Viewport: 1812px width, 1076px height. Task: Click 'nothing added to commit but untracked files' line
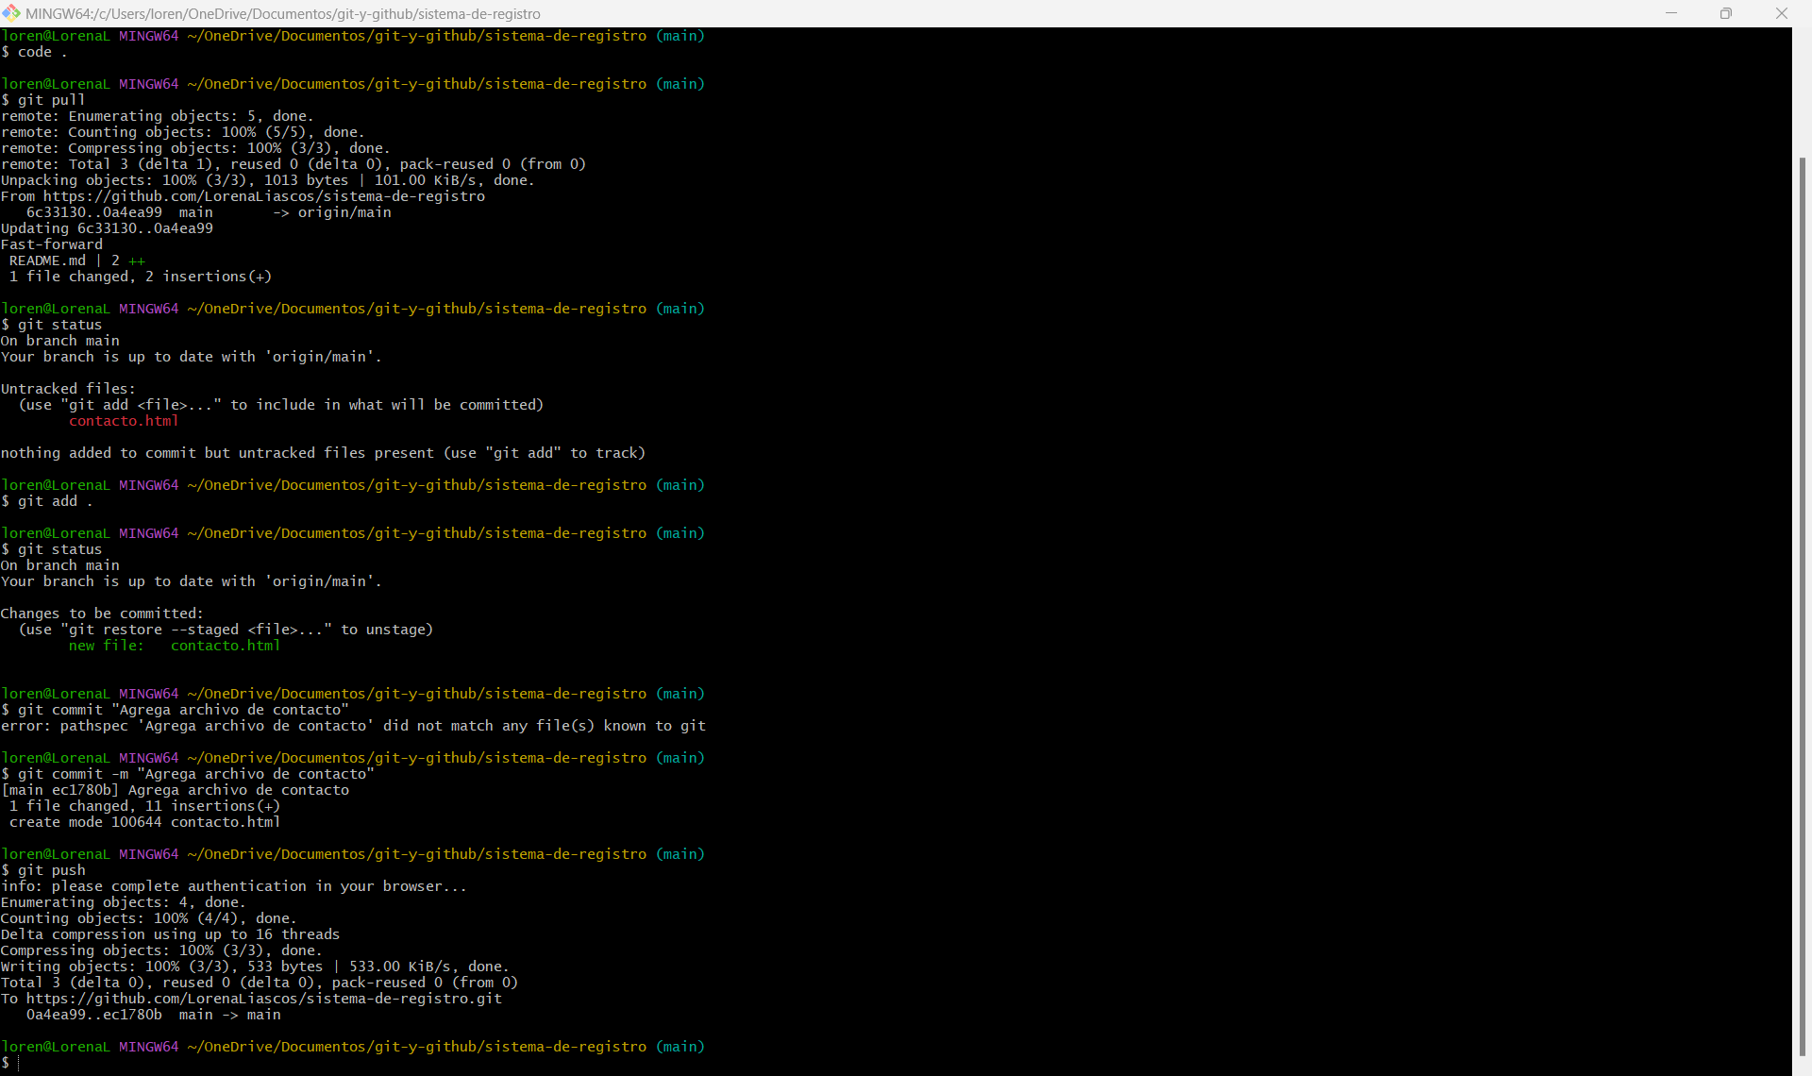pos(323,453)
